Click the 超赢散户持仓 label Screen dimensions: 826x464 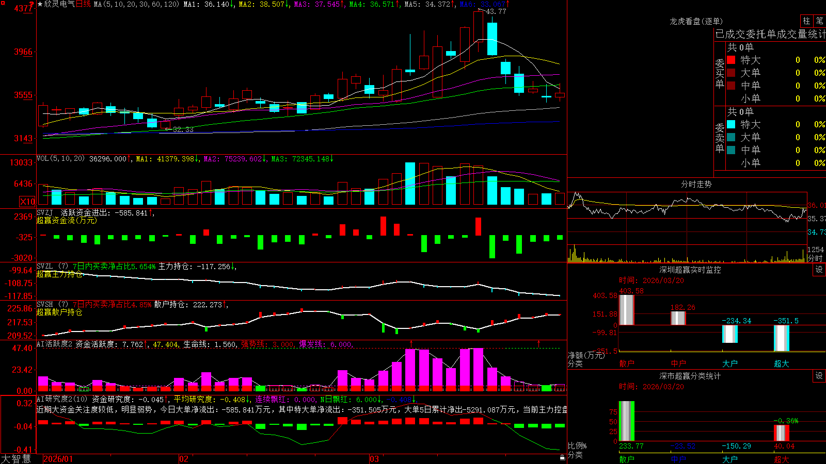tap(59, 312)
